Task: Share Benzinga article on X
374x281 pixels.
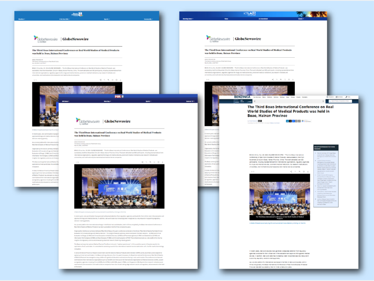Action: tap(291, 121)
